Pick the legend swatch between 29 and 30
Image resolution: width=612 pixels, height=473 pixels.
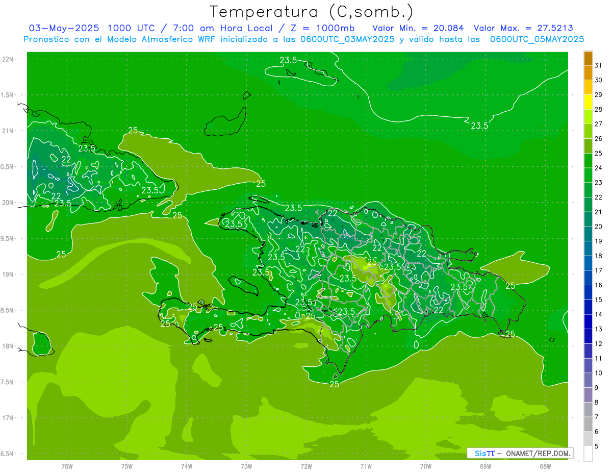click(x=588, y=87)
